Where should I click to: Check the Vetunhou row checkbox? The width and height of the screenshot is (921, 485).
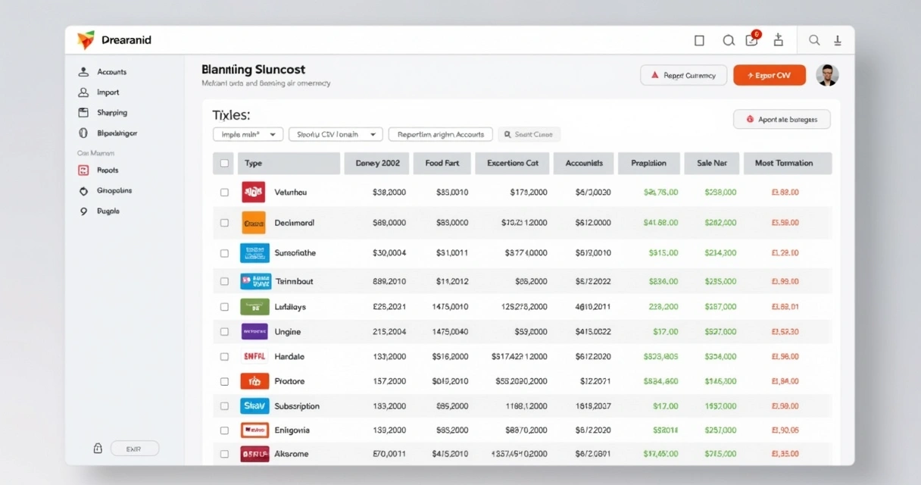224,192
